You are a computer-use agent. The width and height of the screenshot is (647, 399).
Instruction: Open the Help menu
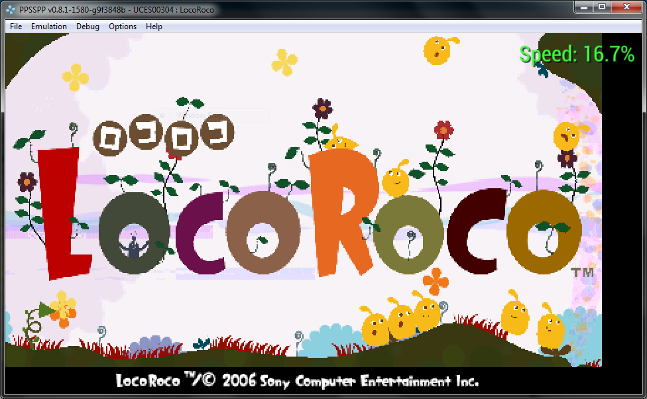(x=154, y=27)
